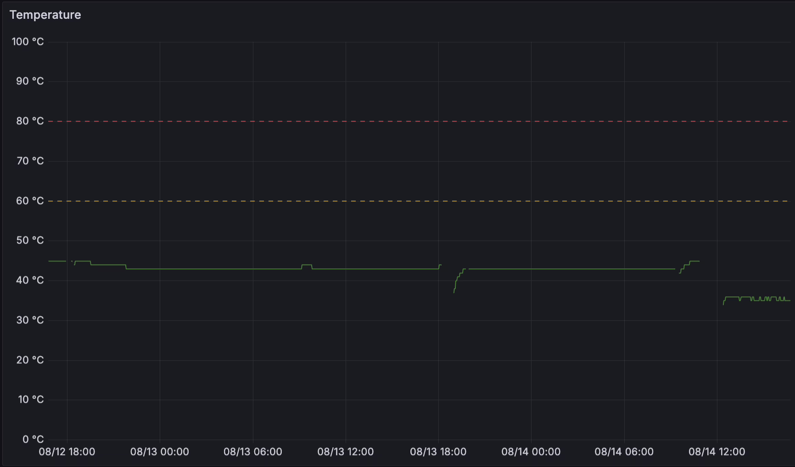This screenshot has height=467, width=795.
Task: Click the 08/14 12:00 time axis label
Action: tap(717, 452)
